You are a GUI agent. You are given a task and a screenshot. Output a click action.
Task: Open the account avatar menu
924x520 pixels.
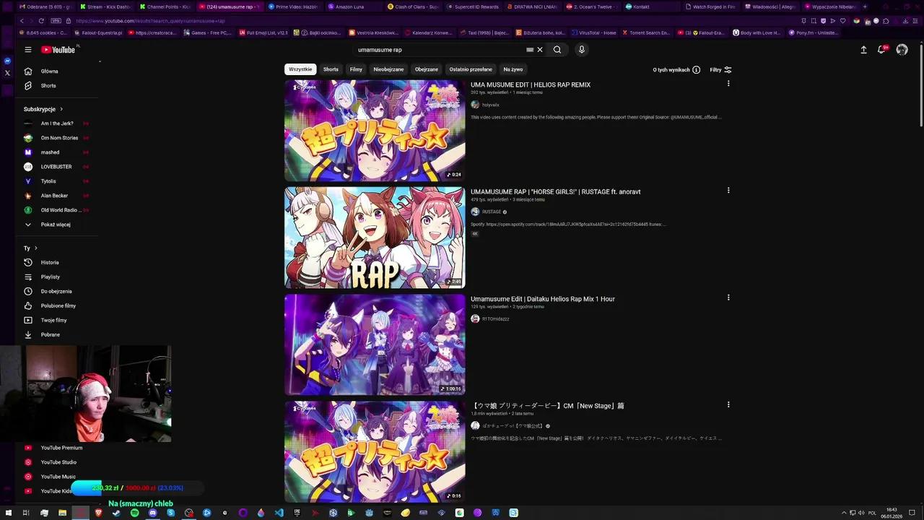pyautogui.click(x=902, y=50)
